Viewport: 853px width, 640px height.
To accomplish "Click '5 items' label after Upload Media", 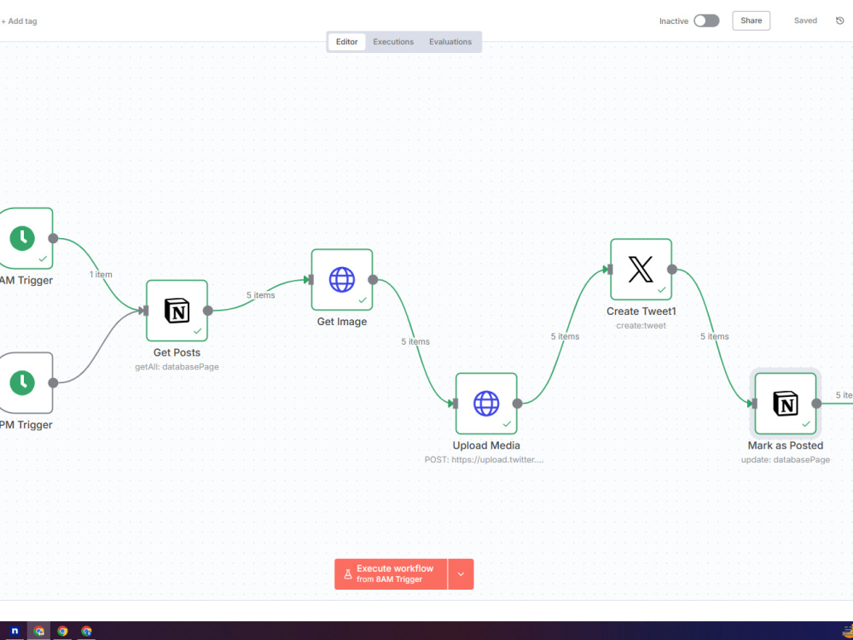I will coord(565,336).
